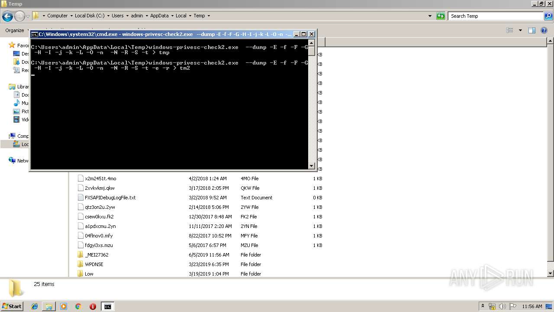554x312 pixels.
Task: Click the search magnifier icon
Action: click(548, 16)
